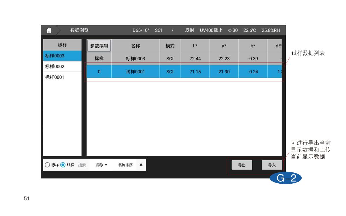Select 标样0003 in the standards list

(62, 56)
